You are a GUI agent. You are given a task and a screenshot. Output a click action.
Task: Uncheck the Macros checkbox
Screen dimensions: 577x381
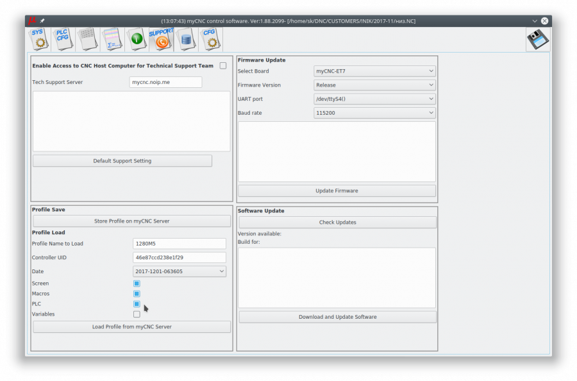coord(137,294)
